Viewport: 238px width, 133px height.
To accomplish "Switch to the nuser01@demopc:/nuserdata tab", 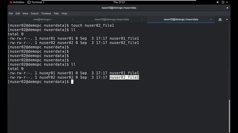I will pyautogui.click(x=112, y=20).
